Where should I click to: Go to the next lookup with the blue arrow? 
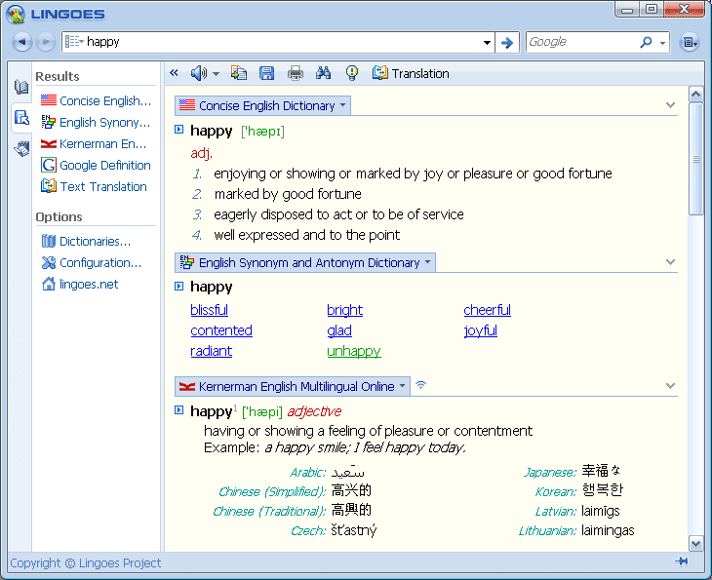pyautogui.click(x=507, y=43)
